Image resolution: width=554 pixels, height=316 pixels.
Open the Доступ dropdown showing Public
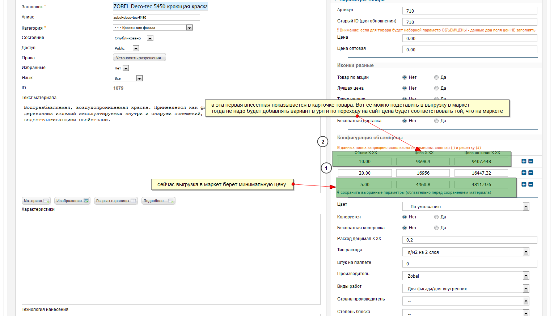click(126, 48)
